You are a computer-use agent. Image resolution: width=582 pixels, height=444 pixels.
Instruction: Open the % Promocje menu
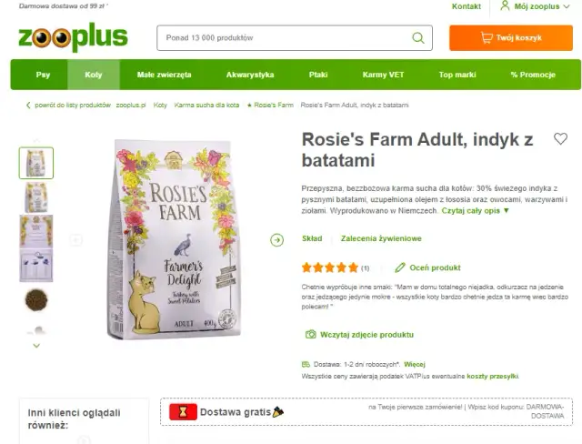[x=533, y=75]
